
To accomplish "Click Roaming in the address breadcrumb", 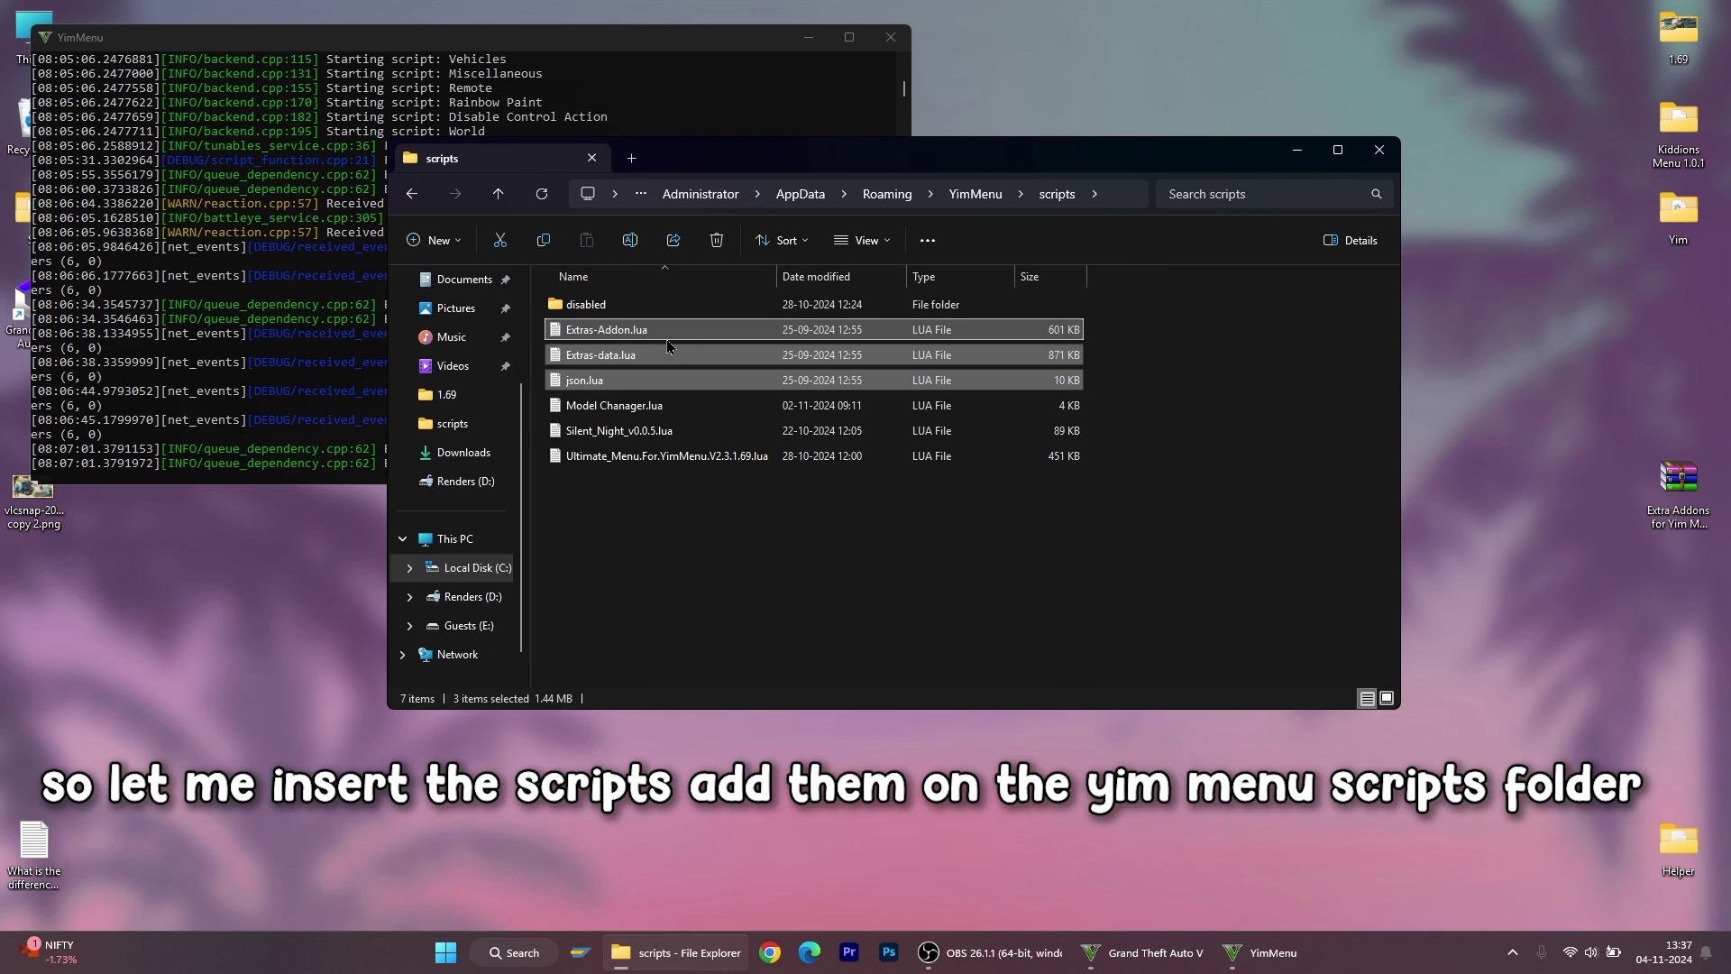I will [887, 194].
